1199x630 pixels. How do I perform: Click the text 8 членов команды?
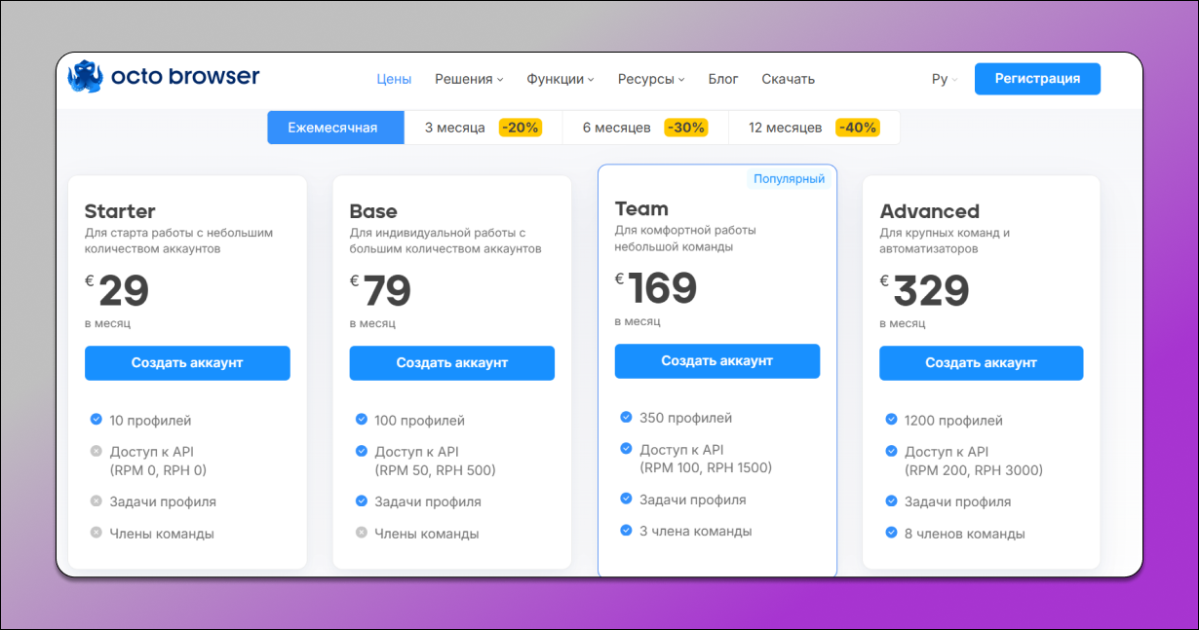pyautogui.click(x=965, y=534)
